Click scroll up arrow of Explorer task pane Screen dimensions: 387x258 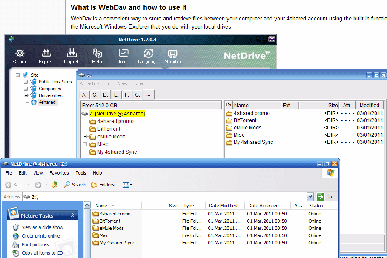(87, 205)
